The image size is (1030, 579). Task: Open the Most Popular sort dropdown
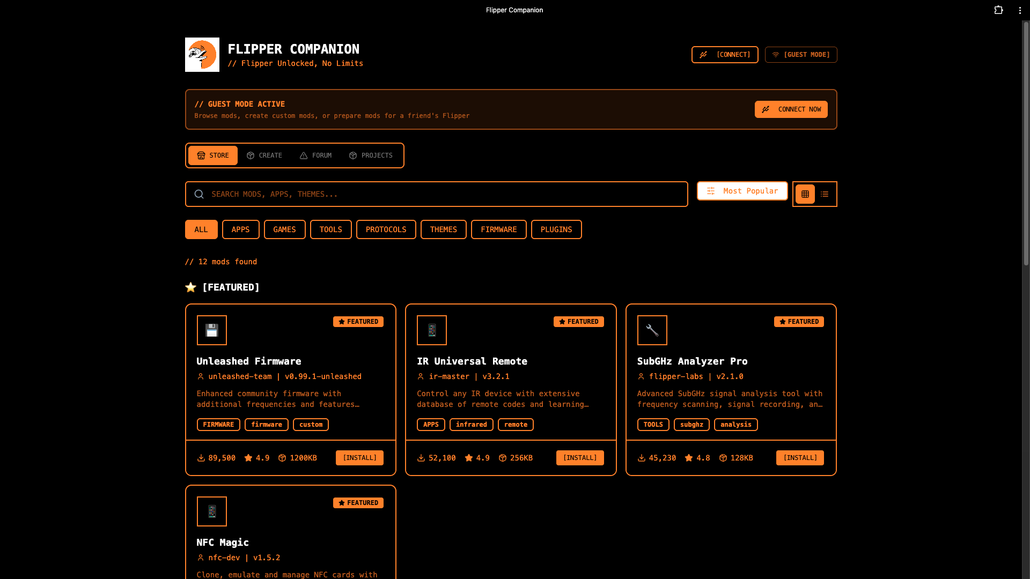[742, 191]
